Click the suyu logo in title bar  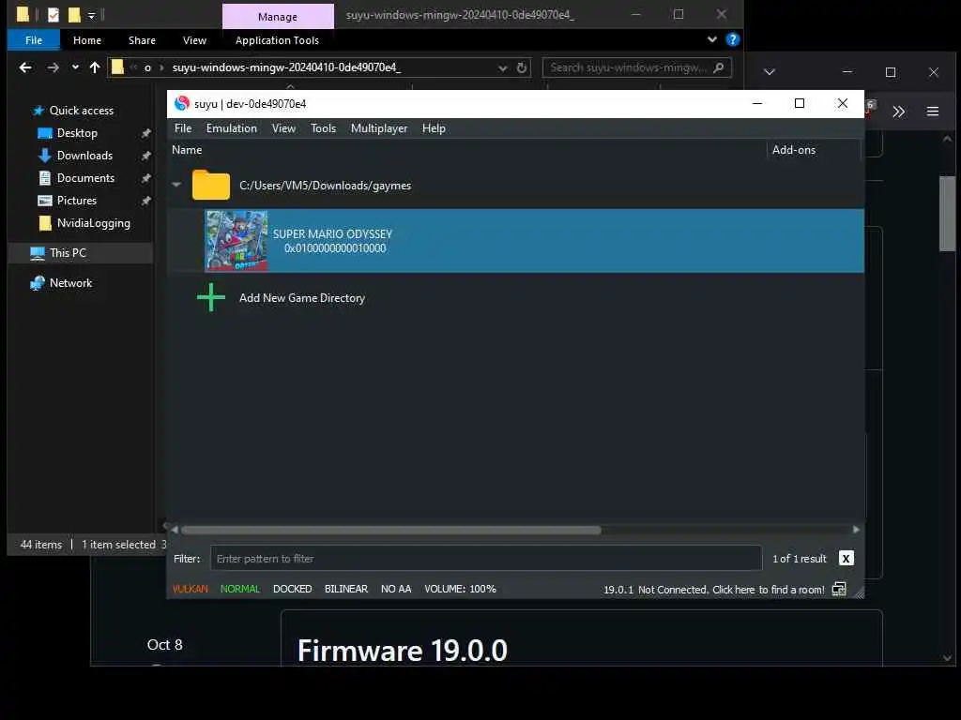coord(181,103)
